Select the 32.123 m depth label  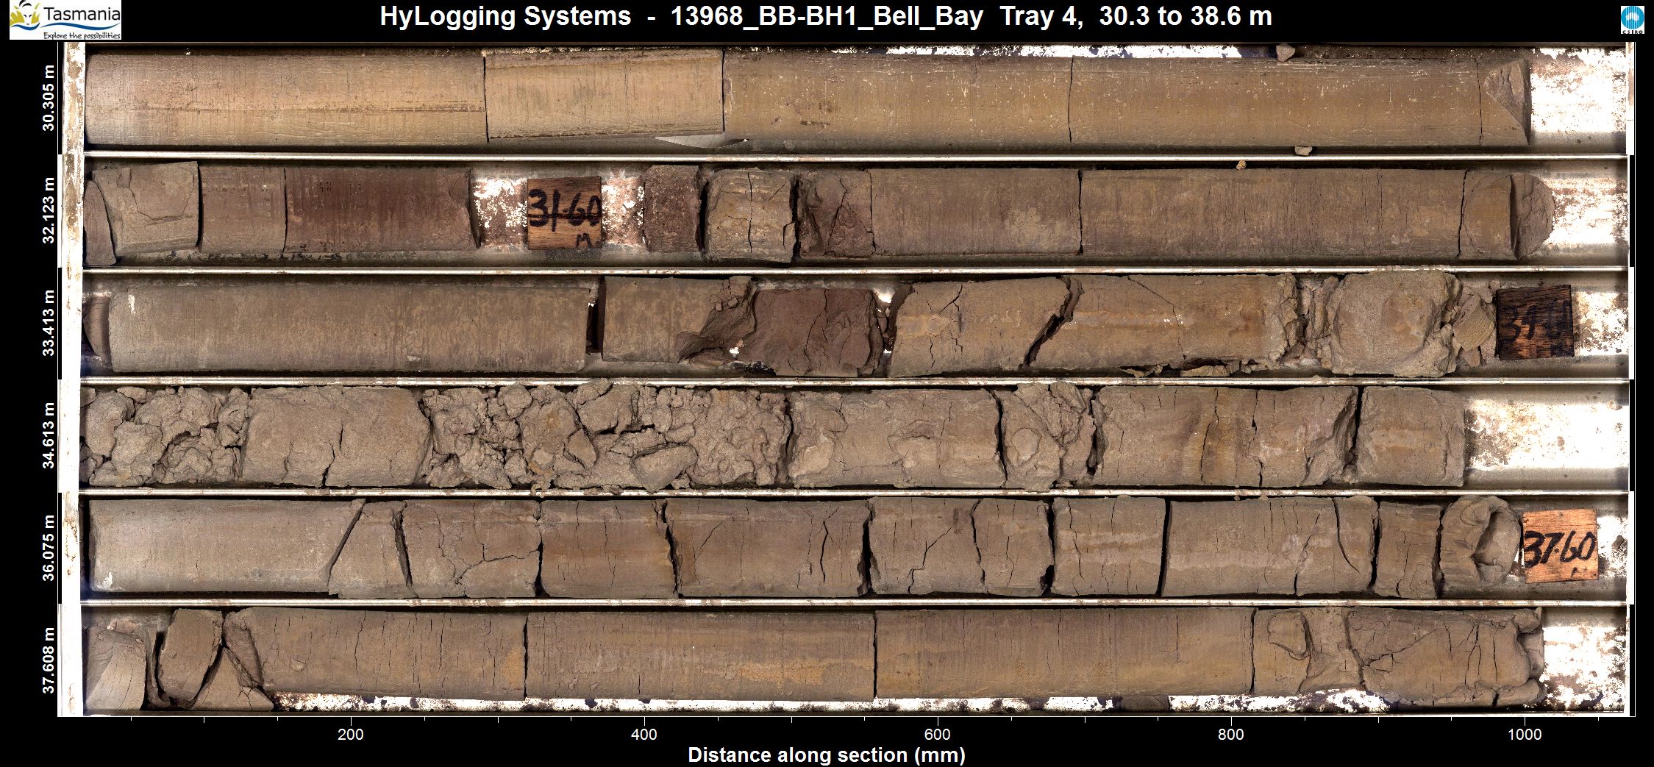pos(49,210)
